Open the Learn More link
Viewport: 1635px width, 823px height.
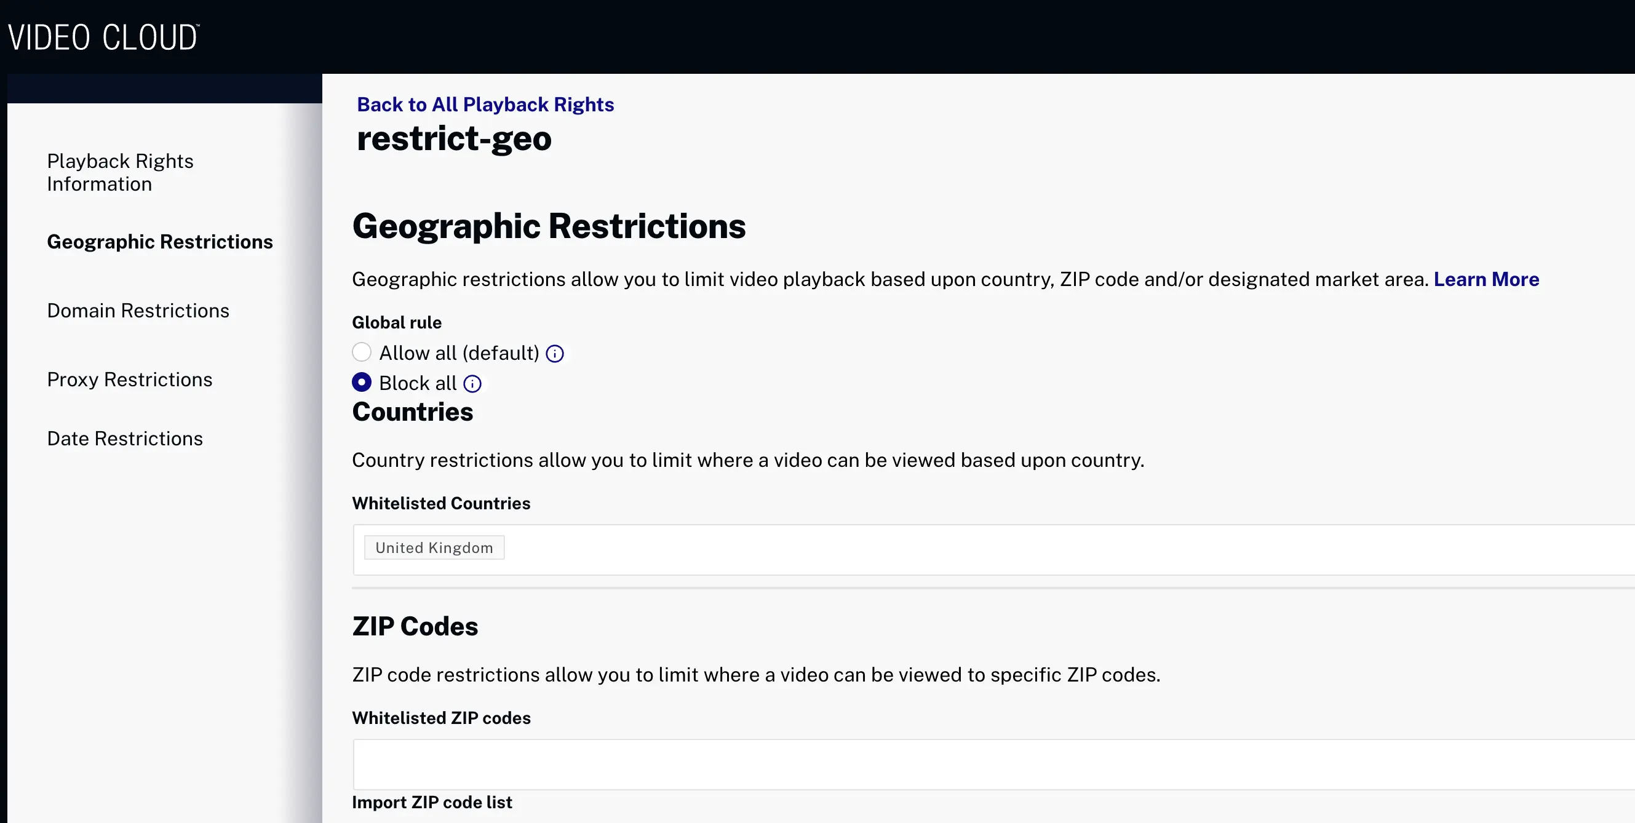1486,279
